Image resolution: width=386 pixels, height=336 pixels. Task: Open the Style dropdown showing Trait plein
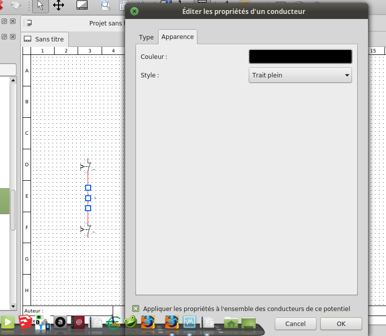[300, 75]
